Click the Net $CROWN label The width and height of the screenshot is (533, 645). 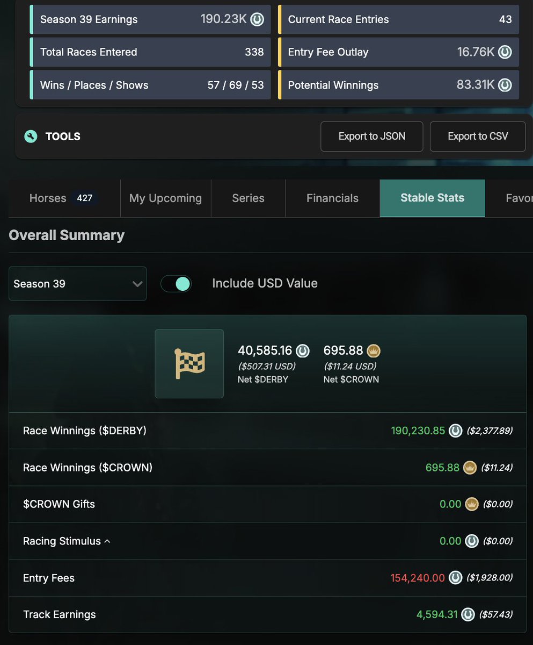tap(351, 379)
